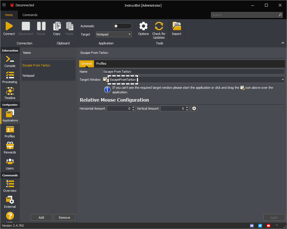Click the Disconnect stop icon

point(26,26)
